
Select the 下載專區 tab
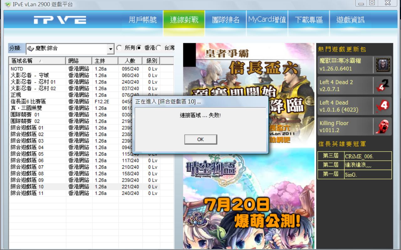coord(309,20)
